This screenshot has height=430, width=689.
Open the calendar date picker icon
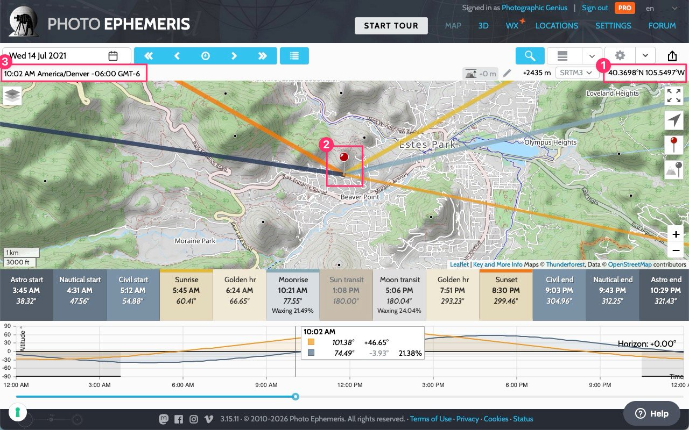tap(113, 56)
